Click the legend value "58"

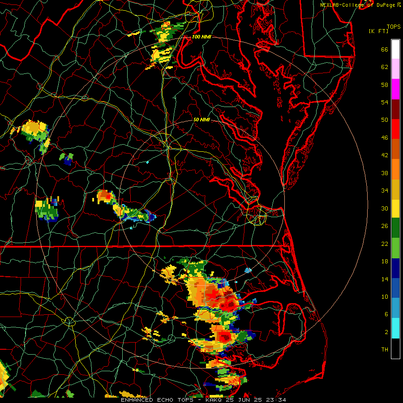click(x=385, y=85)
